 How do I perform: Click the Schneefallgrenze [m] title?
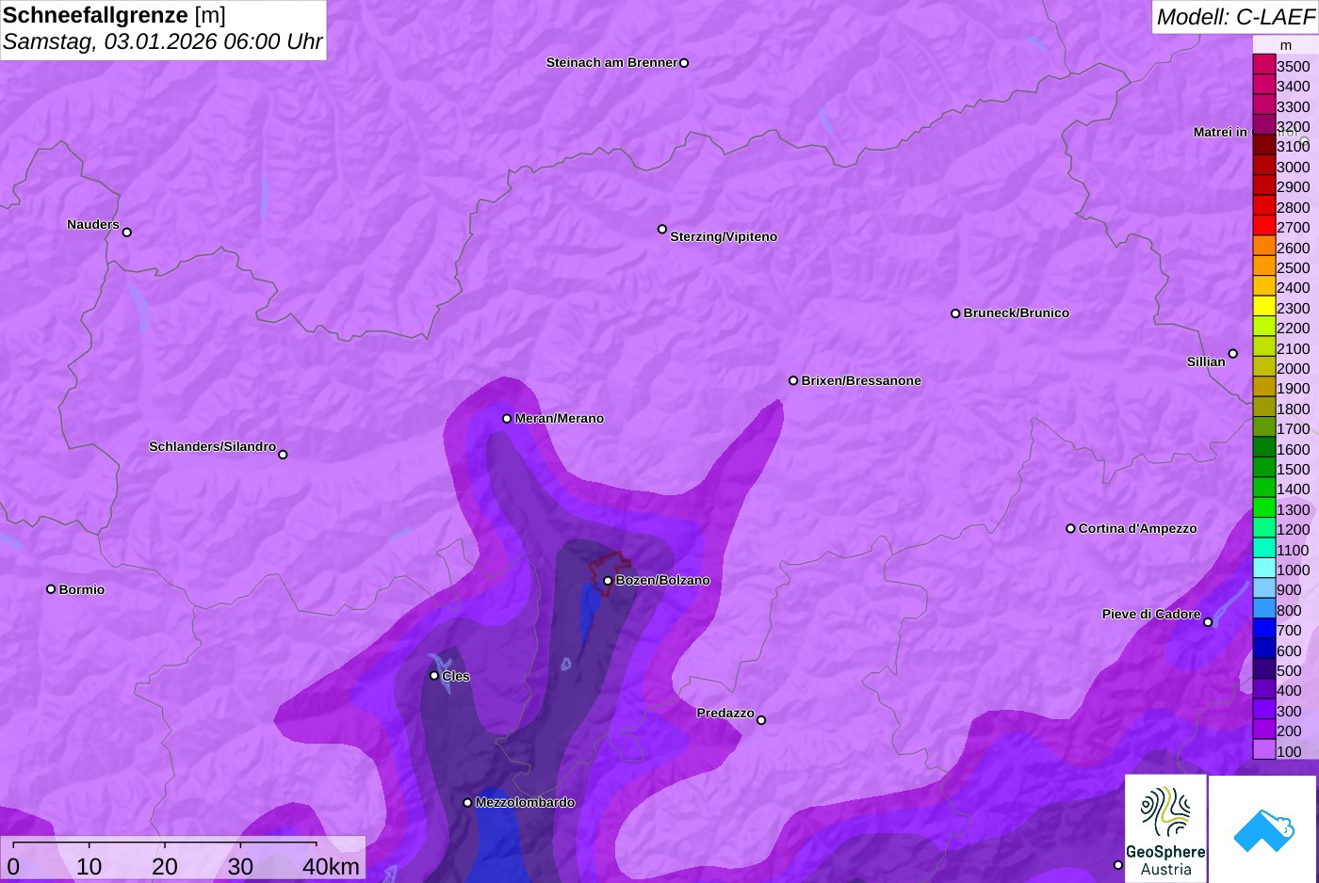pos(114,15)
